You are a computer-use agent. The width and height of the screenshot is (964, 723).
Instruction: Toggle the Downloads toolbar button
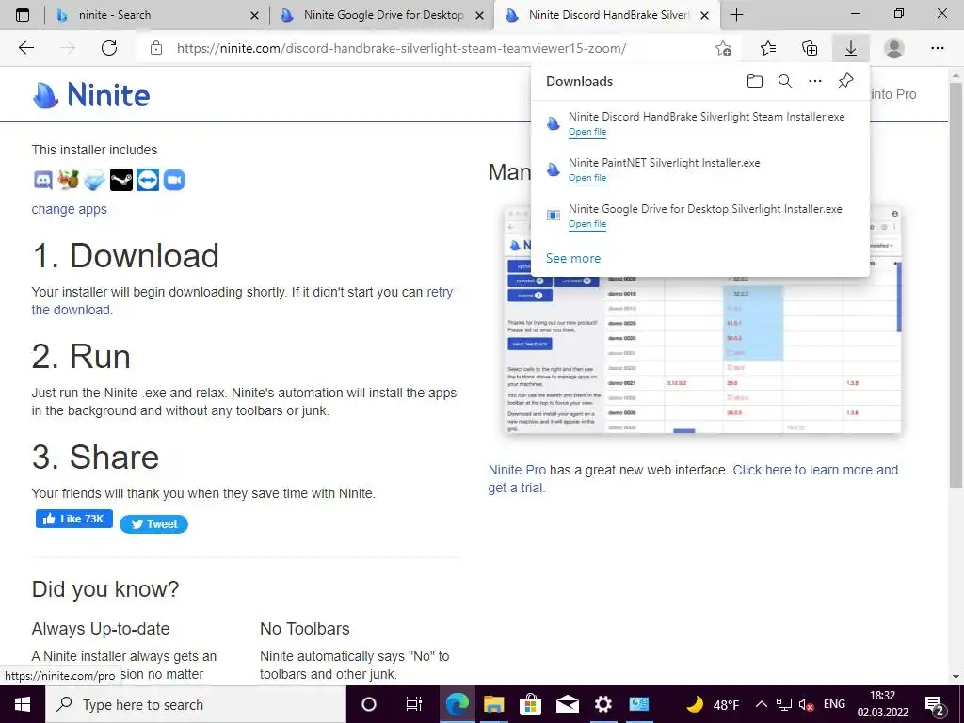(851, 48)
